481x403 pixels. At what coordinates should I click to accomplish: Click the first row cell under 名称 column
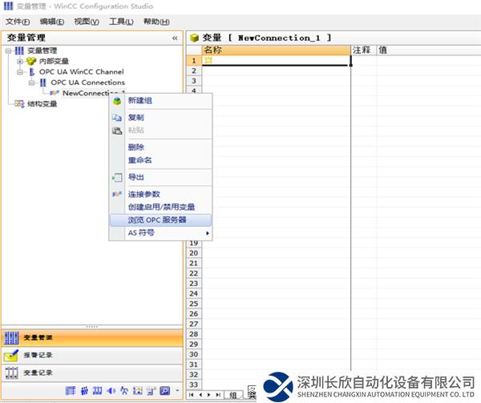coord(275,60)
